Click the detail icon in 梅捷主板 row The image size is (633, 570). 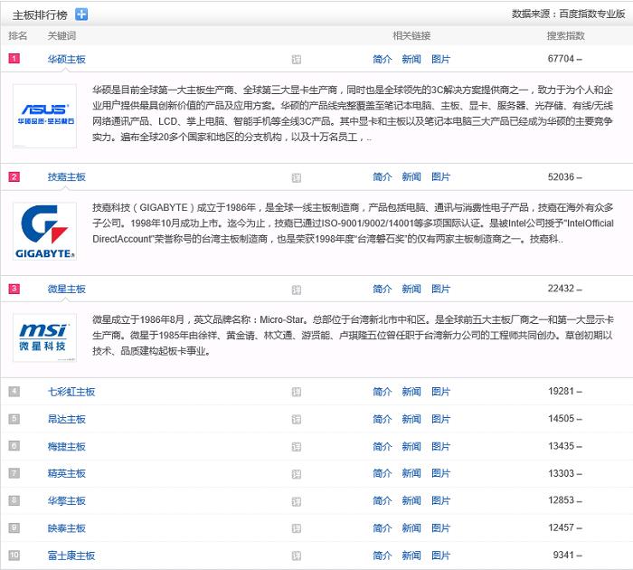coord(297,447)
